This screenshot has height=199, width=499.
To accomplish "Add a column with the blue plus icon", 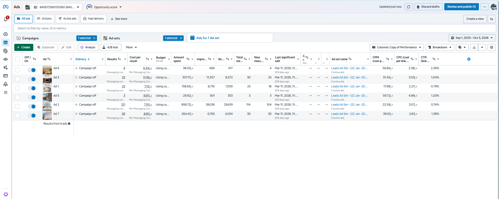I will 469,59.
